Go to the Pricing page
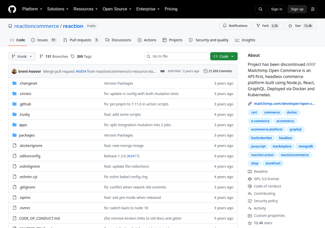 click(x=171, y=9)
